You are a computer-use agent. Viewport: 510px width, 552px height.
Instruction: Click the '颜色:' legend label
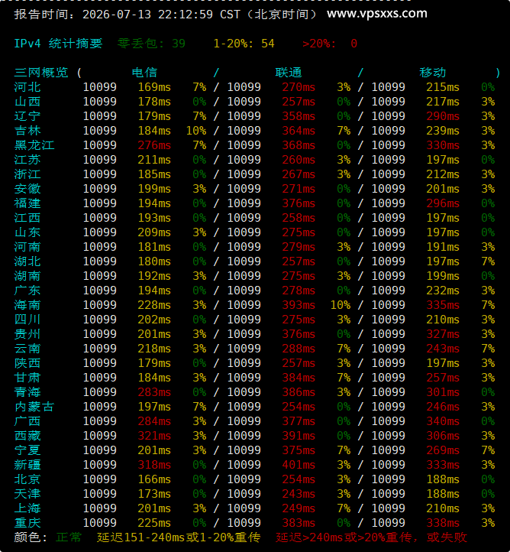(31, 537)
